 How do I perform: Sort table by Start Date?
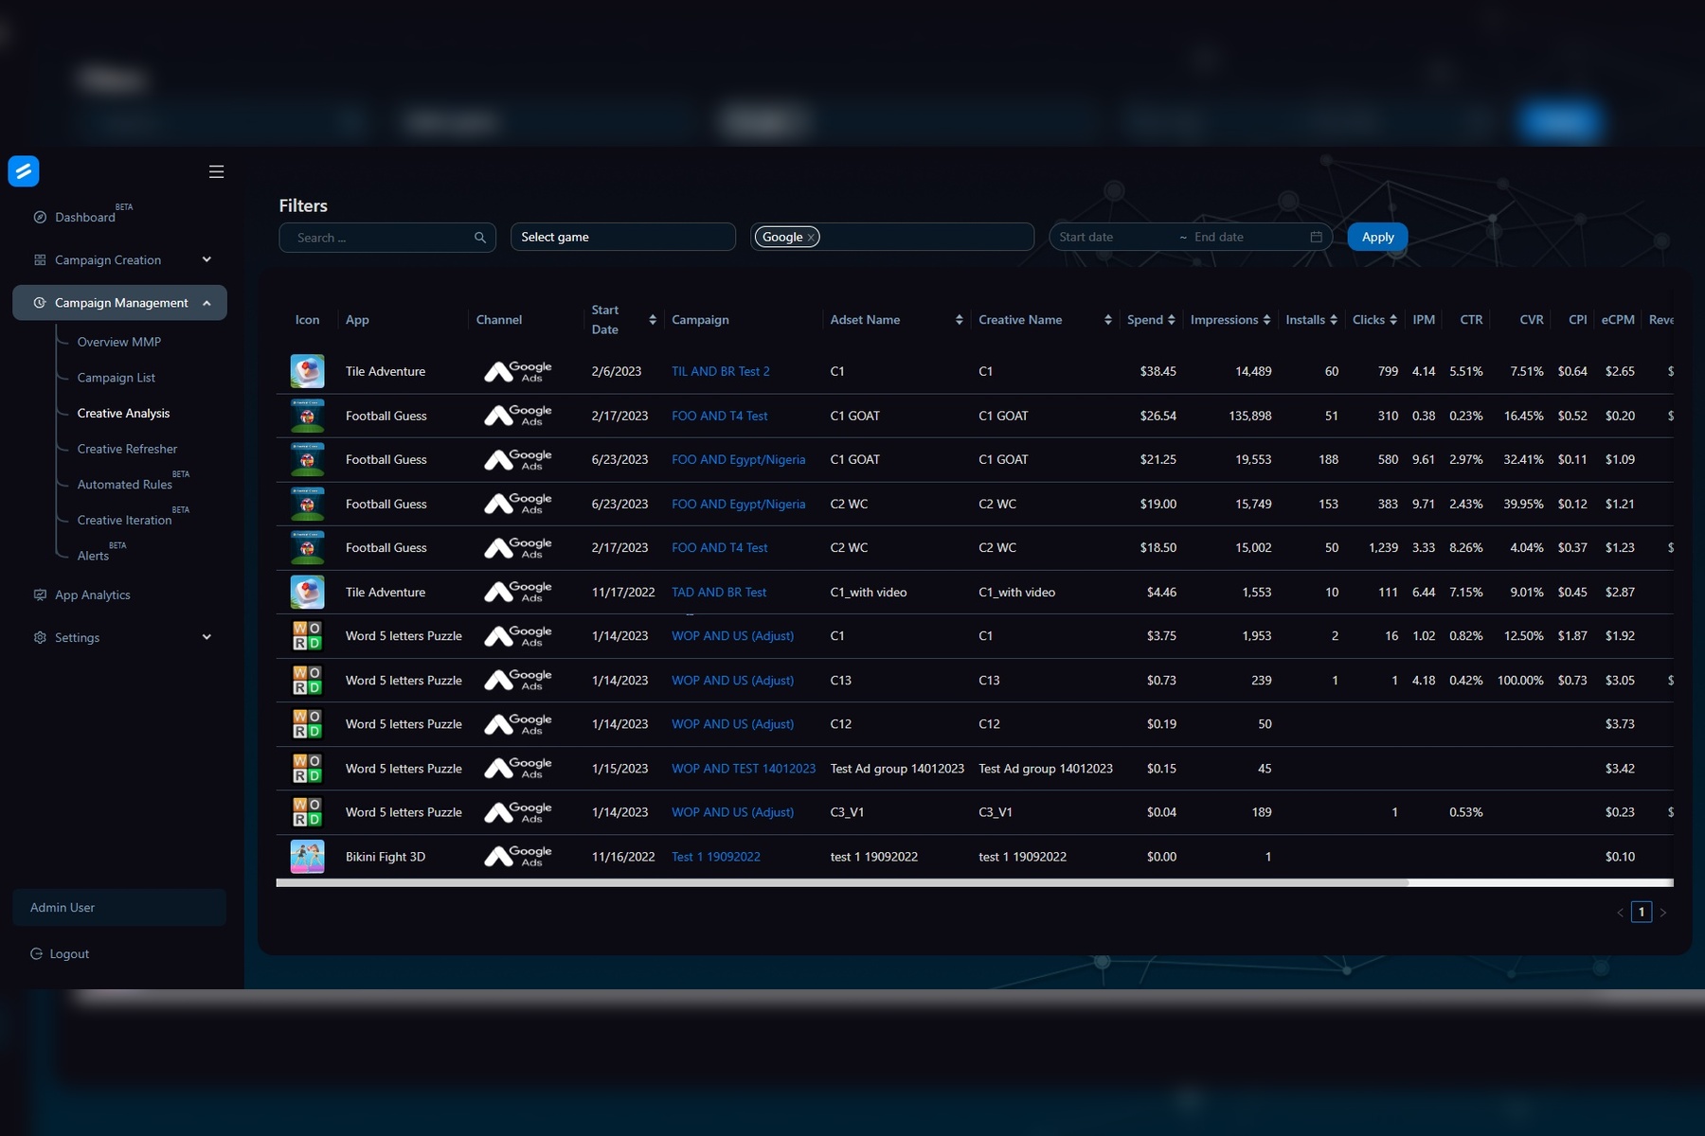(652, 320)
